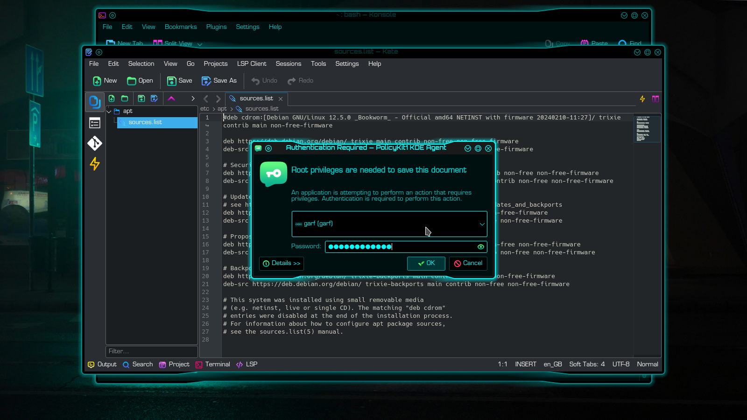This screenshot has height=420, width=747.
Task: Expand Details in authentication dialog
Action: coord(282,263)
